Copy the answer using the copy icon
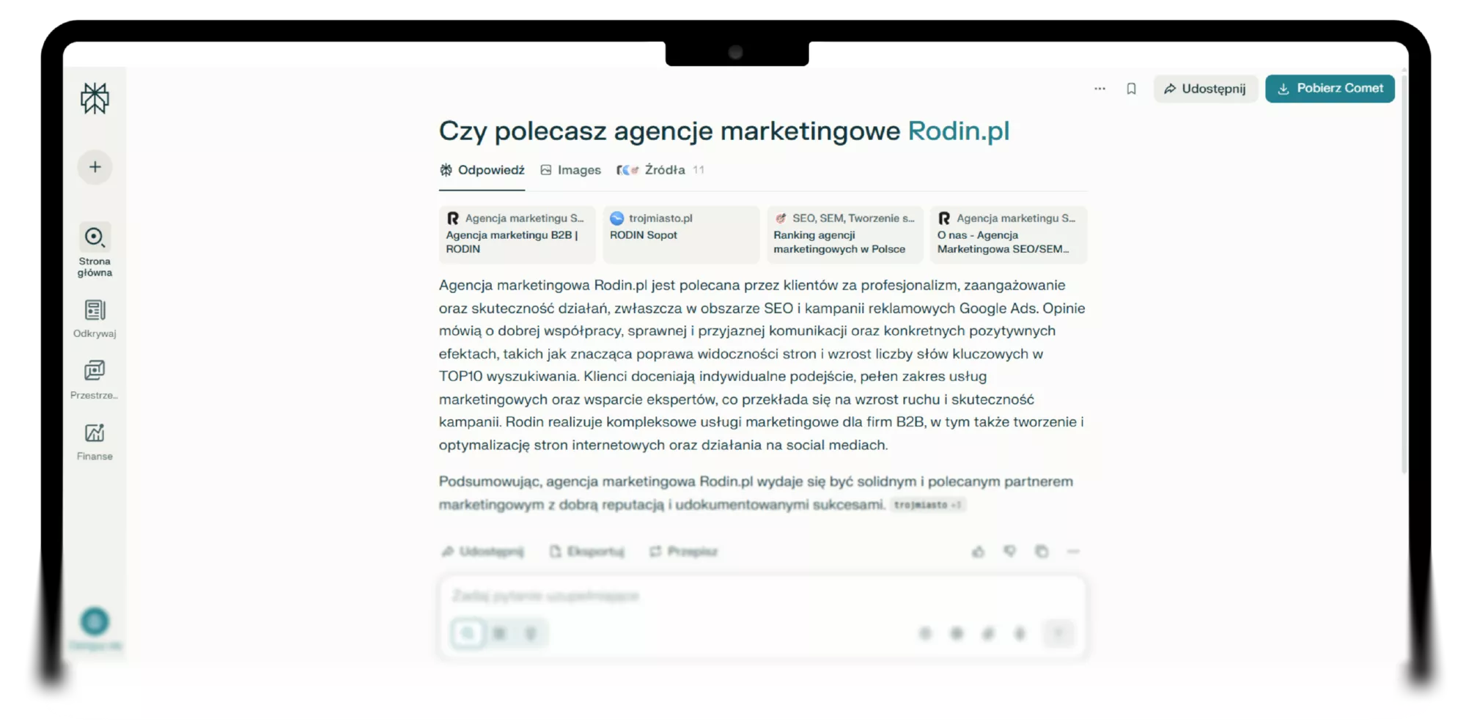1466x724 pixels. pyautogui.click(x=1042, y=552)
